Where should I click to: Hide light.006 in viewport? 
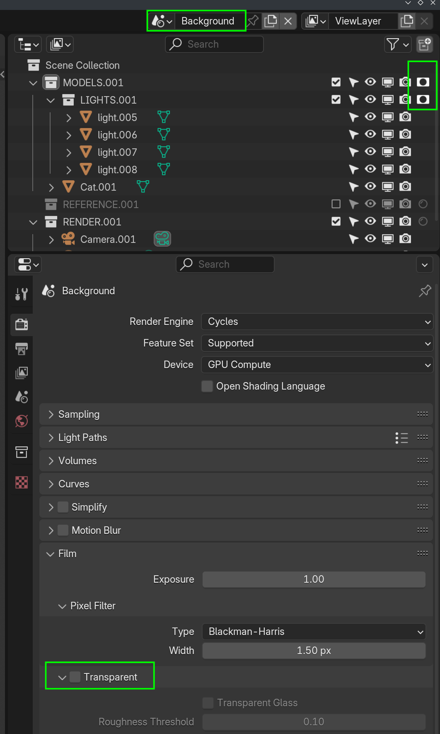pos(370,134)
